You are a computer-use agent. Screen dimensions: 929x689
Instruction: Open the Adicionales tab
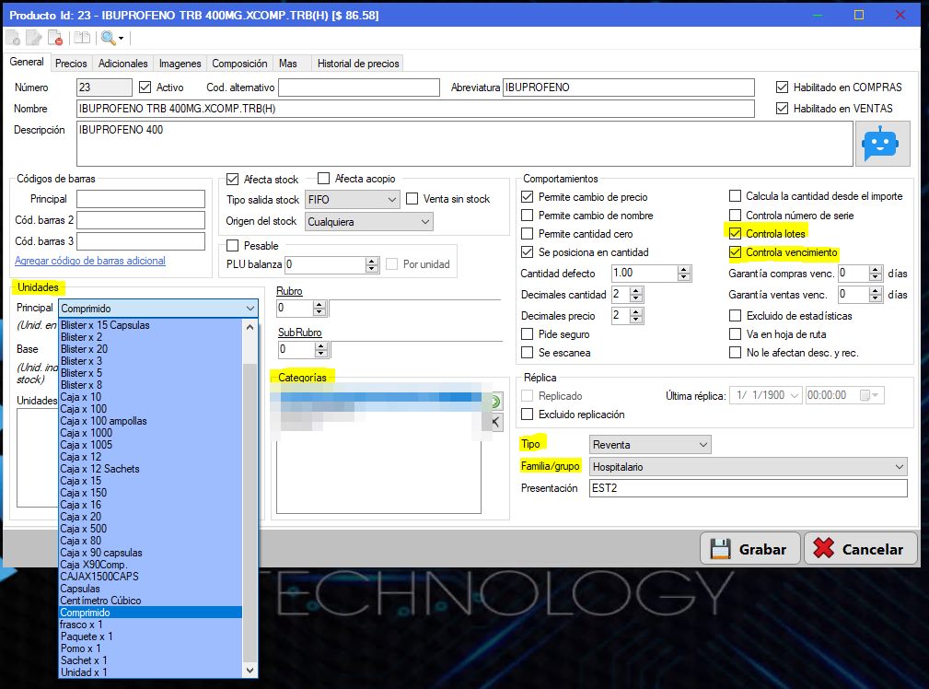pos(122,64)
